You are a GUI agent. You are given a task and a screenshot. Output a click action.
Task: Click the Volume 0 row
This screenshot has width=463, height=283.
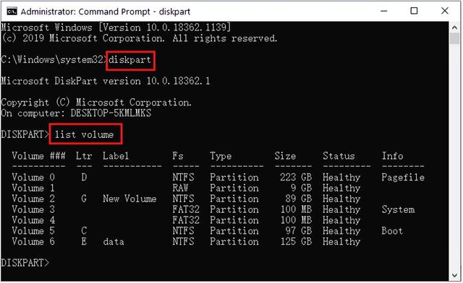(218, 178)
